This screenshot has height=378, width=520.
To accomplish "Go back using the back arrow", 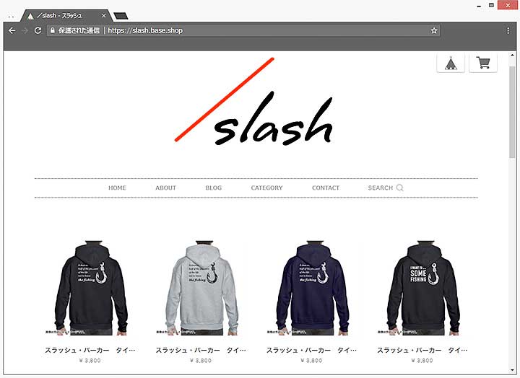I will point(12,31).
